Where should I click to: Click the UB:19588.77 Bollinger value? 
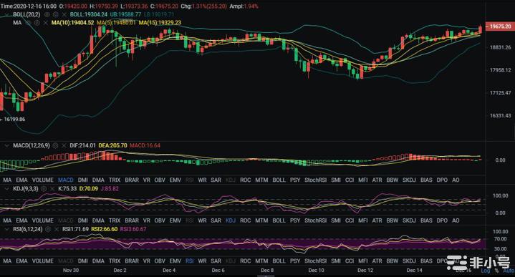125,14
